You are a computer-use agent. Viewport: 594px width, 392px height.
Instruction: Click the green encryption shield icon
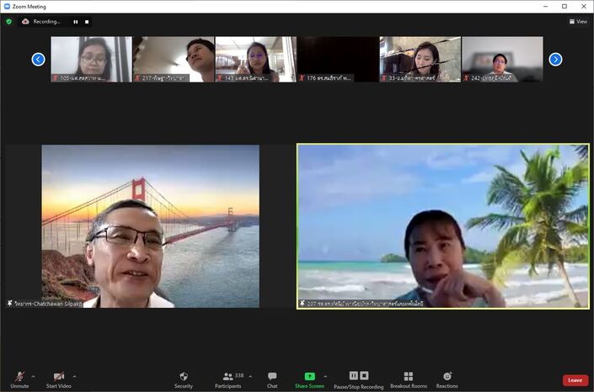9,21
